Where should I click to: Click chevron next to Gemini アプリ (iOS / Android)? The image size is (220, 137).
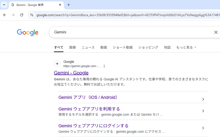tap(203, 99)
